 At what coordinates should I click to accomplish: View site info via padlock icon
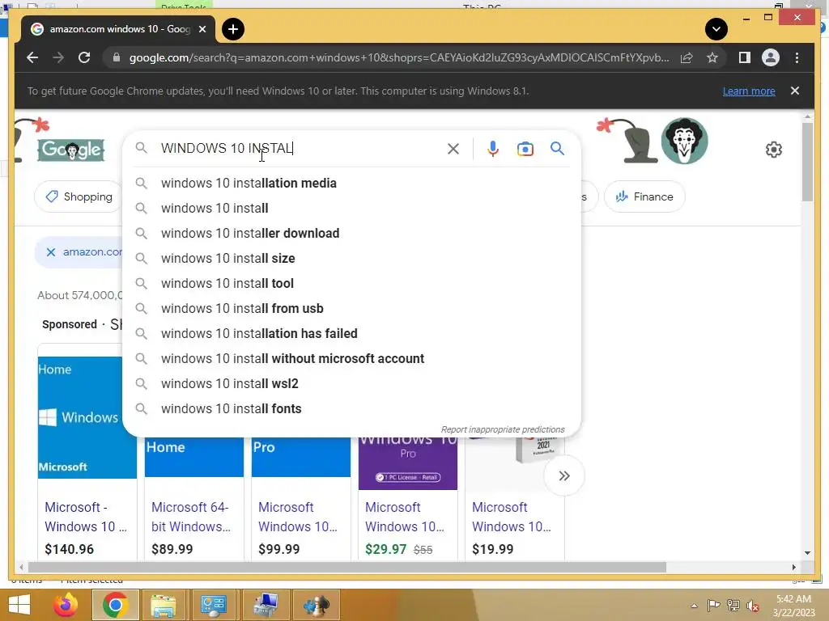[x=117, y=57]
